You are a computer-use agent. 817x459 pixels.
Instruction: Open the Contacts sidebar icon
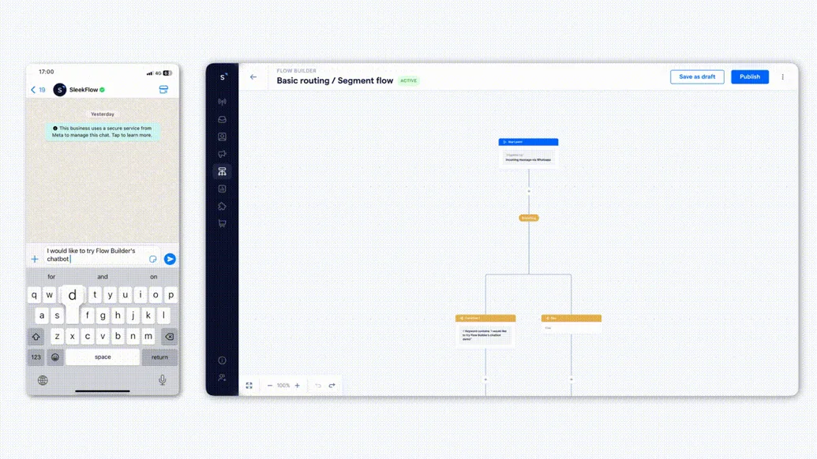tap(222, 137)
